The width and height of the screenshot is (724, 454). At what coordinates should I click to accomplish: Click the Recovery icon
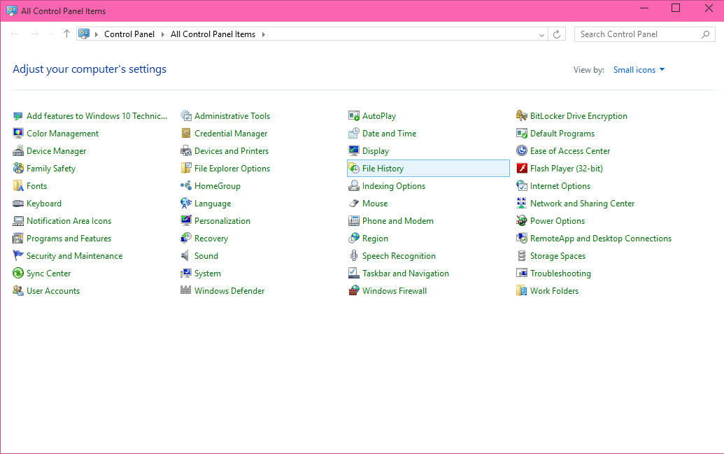[185, 239]
